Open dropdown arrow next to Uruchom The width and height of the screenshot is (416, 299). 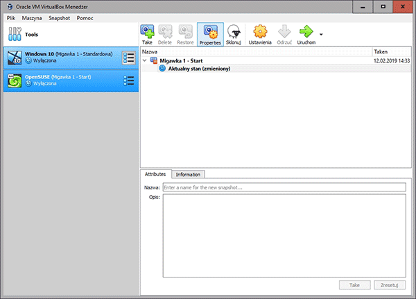(x=321, y=34)
